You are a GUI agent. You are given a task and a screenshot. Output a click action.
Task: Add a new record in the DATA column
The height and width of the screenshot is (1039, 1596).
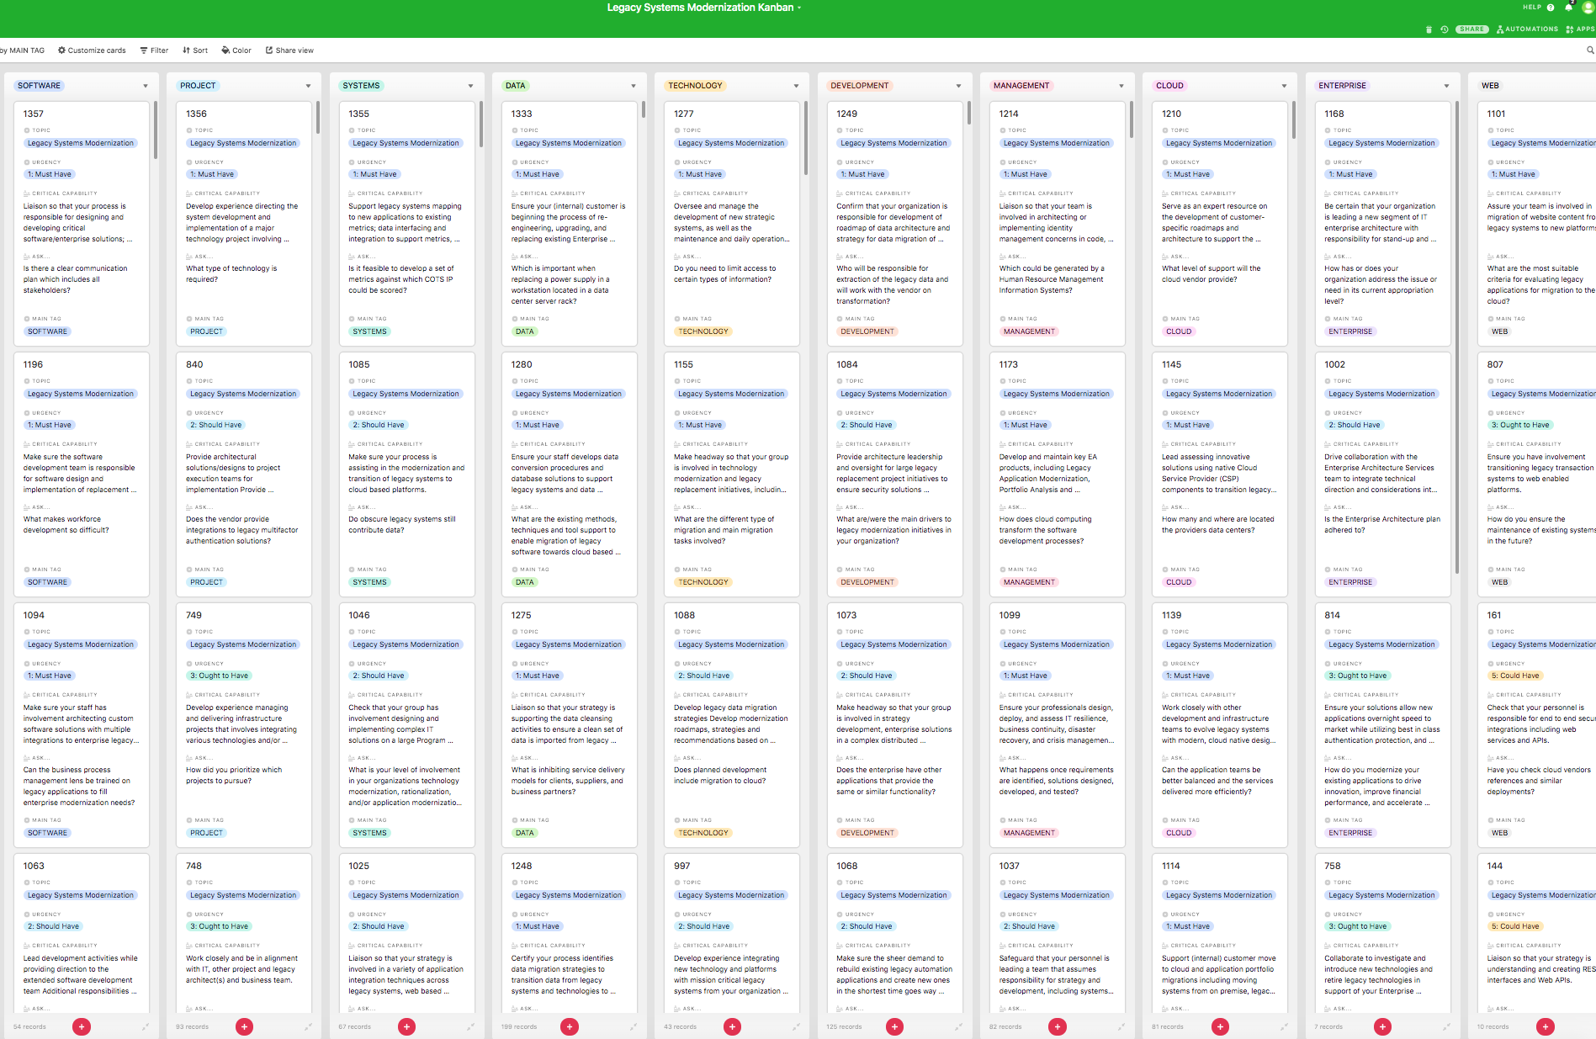[x=570, y=1026]
